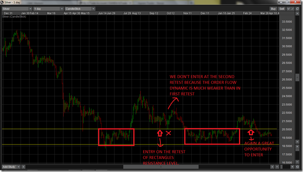Image resolution: width=303 pixels, height=172 pixels.
Task: Click the vertical scrollbar down arrow
Action: 297,142
